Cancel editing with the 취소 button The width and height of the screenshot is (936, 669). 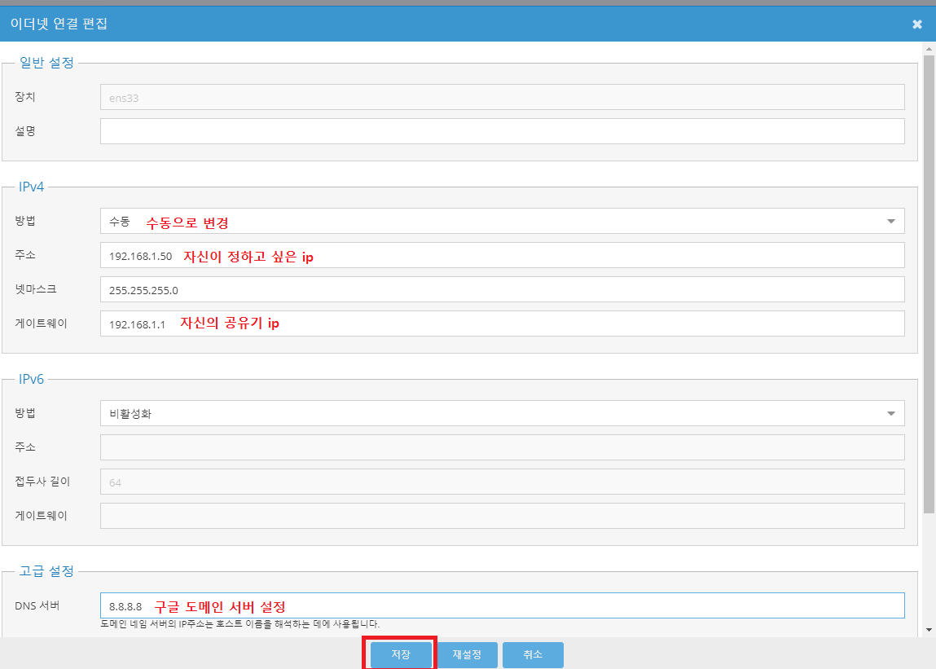tap(533, 655)
